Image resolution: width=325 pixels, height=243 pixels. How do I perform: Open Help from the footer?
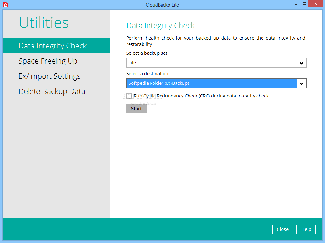[306, 229]
